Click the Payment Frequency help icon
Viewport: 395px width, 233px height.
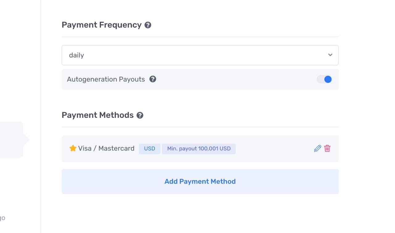click(148, 25)
